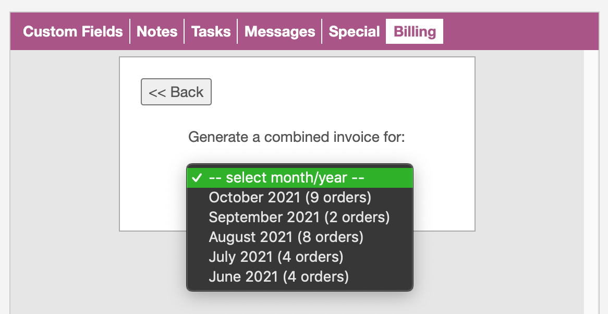Select the Special tab
The image size is (608, 314).
(x=354, y=32)
